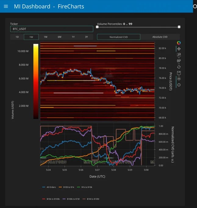Enable the Wheel Zoom tool
Screen dimensions: 197x208
(179, 61)
